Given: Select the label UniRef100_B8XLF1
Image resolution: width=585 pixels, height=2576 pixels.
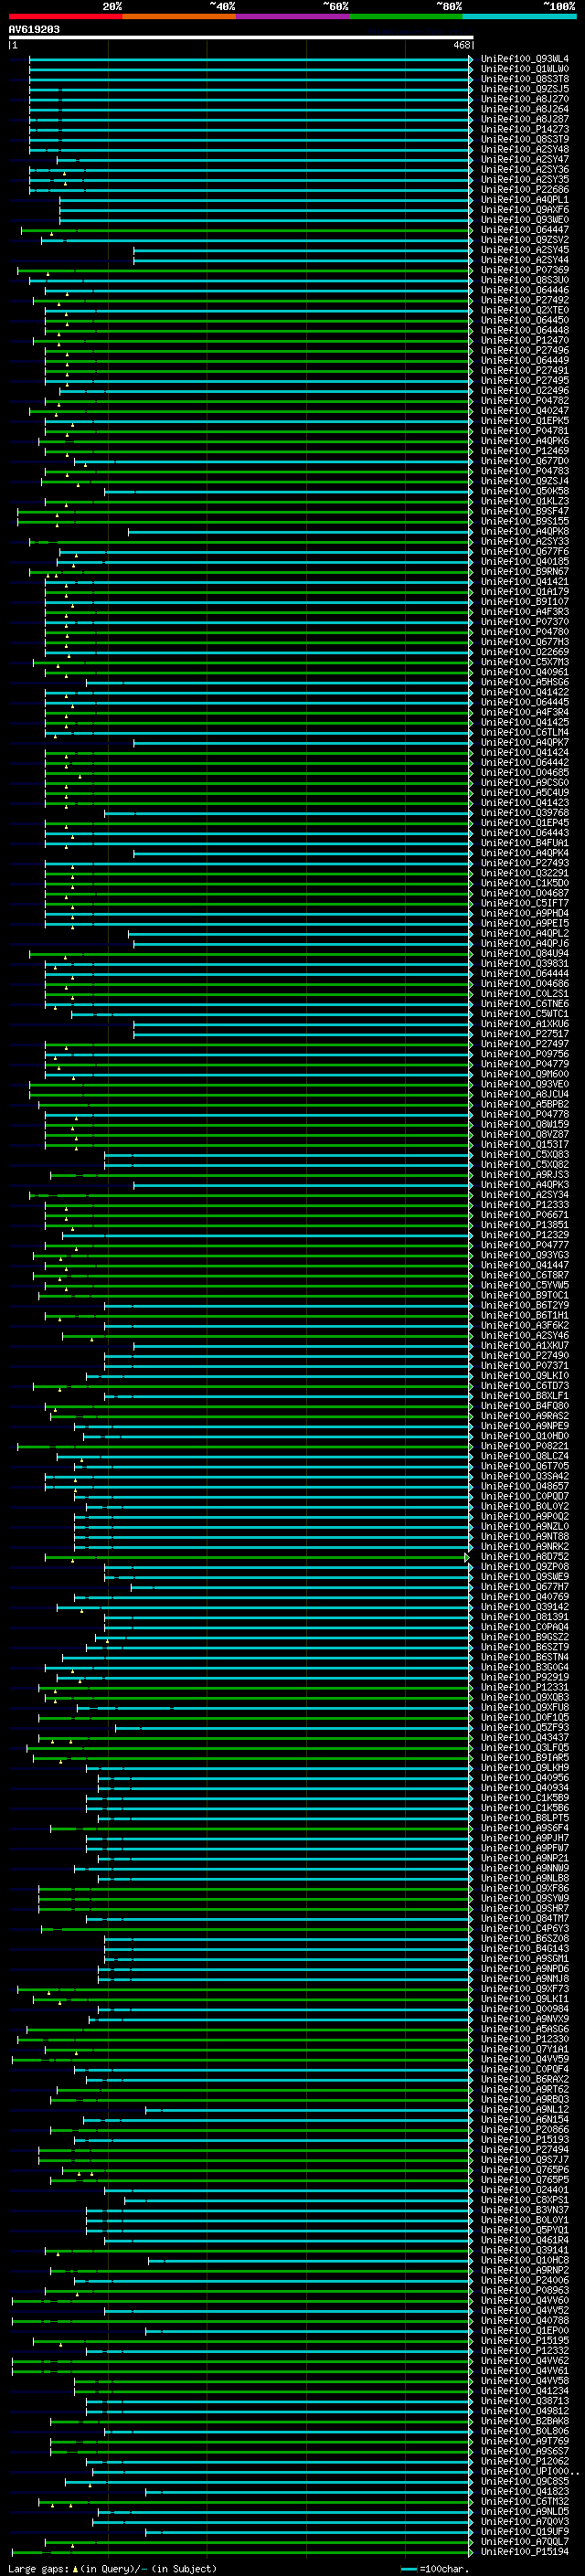Looking at the screenshot, I should click(x=525, y=1396).
